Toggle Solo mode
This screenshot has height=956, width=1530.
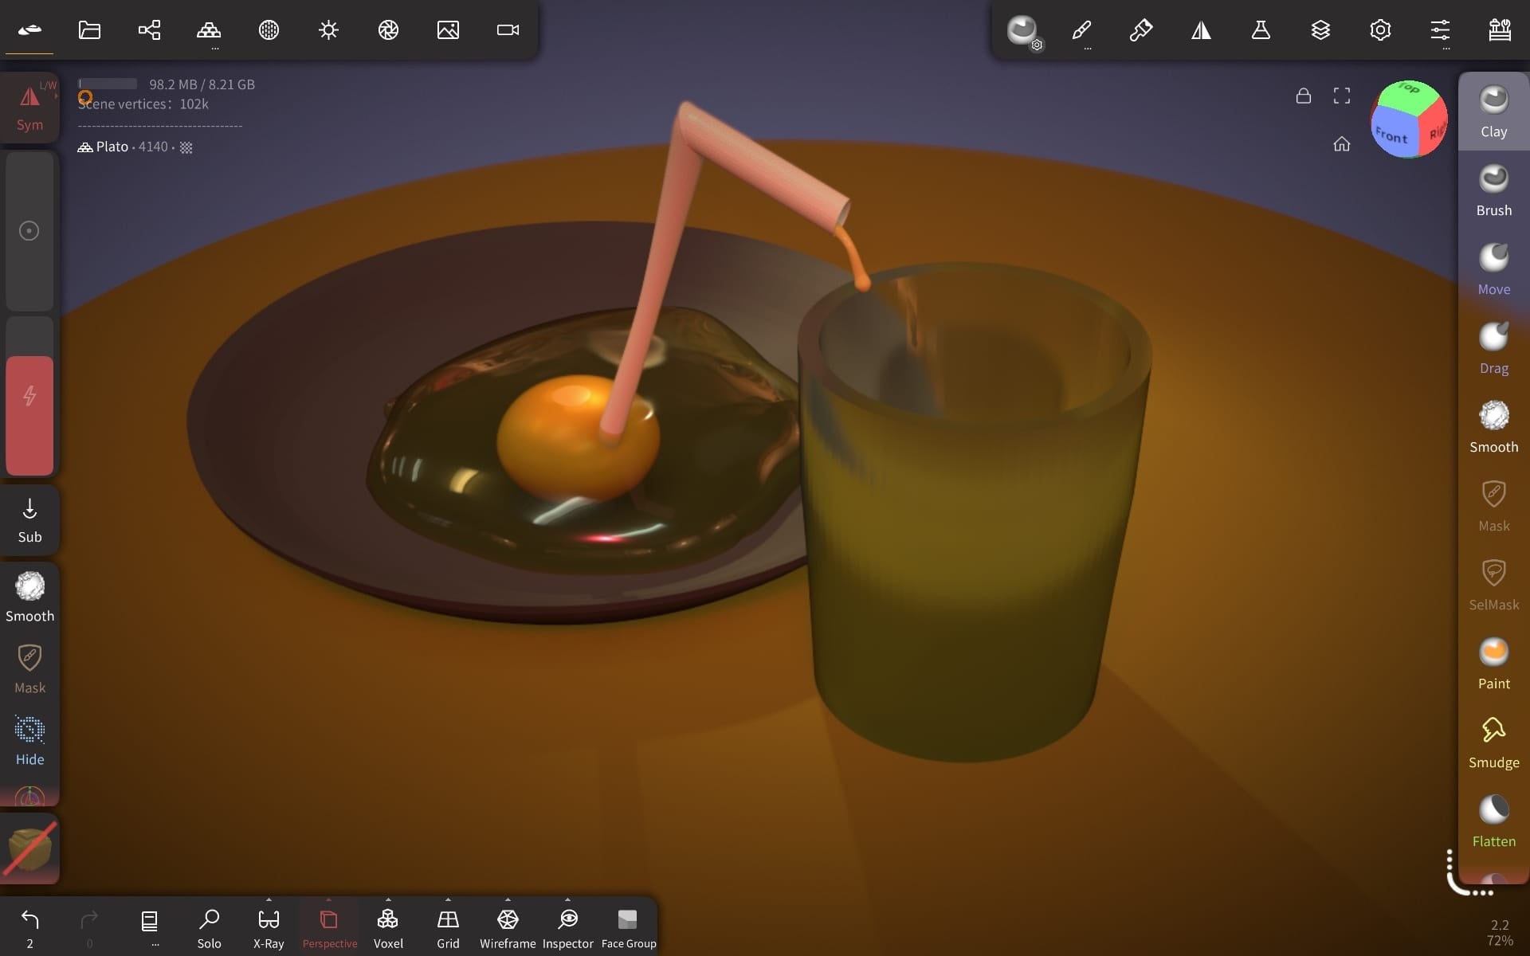click(x=209, y=928)
